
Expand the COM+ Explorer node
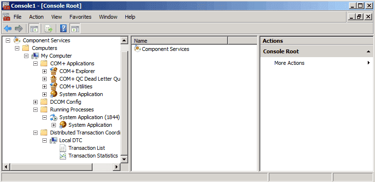[44, 71]
